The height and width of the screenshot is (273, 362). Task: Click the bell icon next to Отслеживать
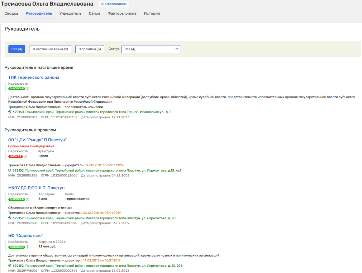[102, 4]
